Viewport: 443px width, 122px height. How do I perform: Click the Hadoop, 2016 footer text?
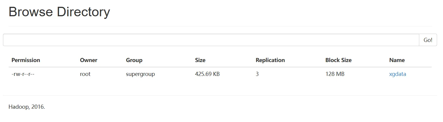click(27, 107)
